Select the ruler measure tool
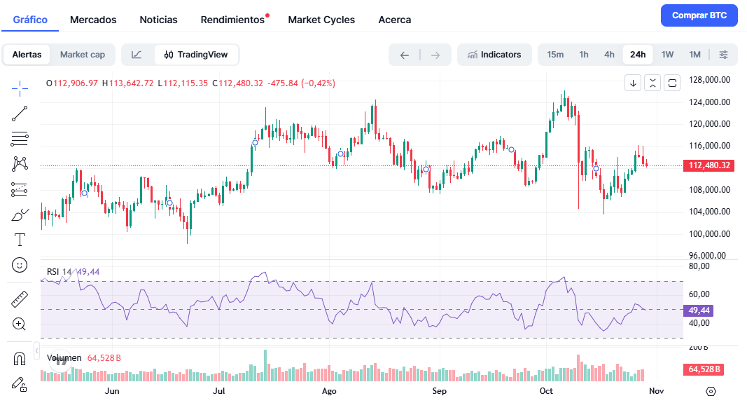The image size is (747, 410). [x=20, y=299]
